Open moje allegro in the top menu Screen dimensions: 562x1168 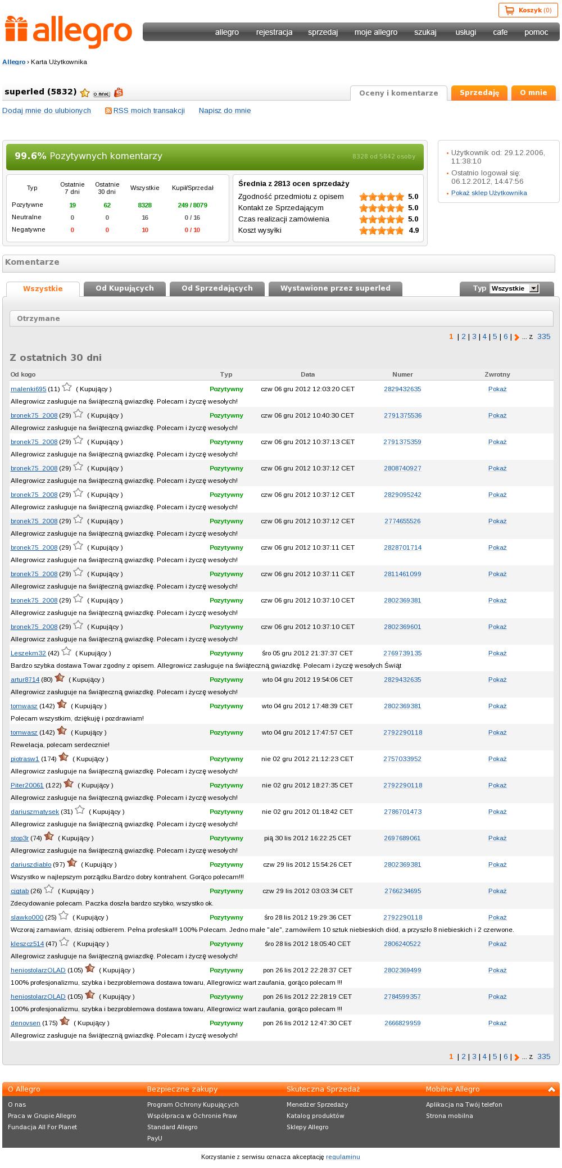[376, 32]
